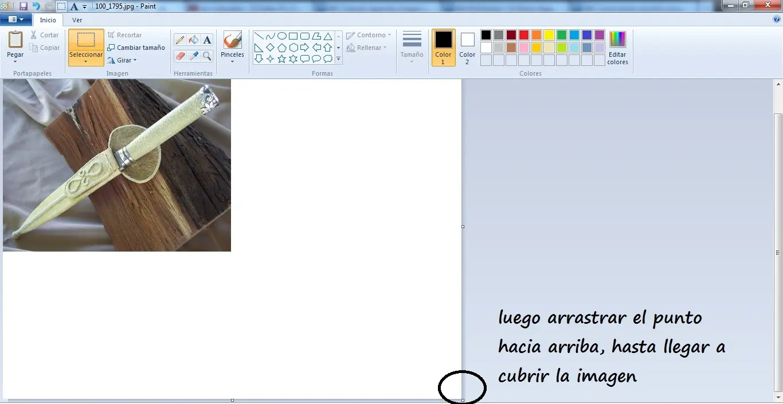Choose the Line shape
The image size is (783, 404).
259,36
